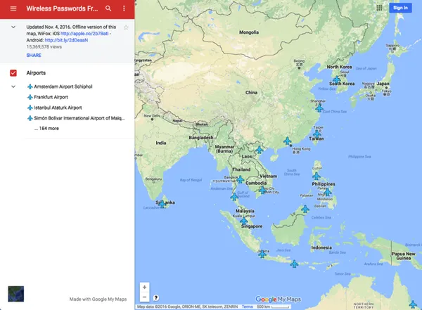Viewport: 422px width, 310px height.
Task: Click the map title Wireless Passwords Fr...
Action: tap(62, 8)
